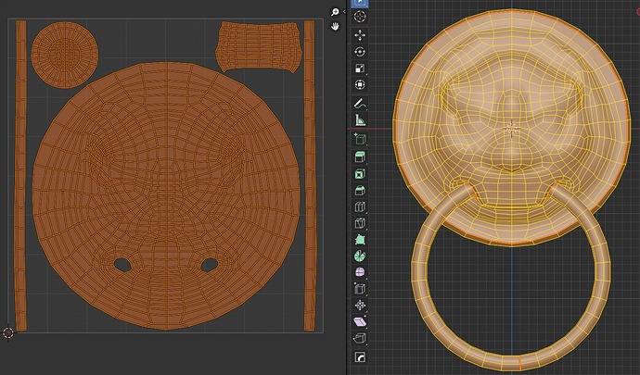Activate the Add Cube tool
Viewport: 640px width, 375px height.
(360, 139)
